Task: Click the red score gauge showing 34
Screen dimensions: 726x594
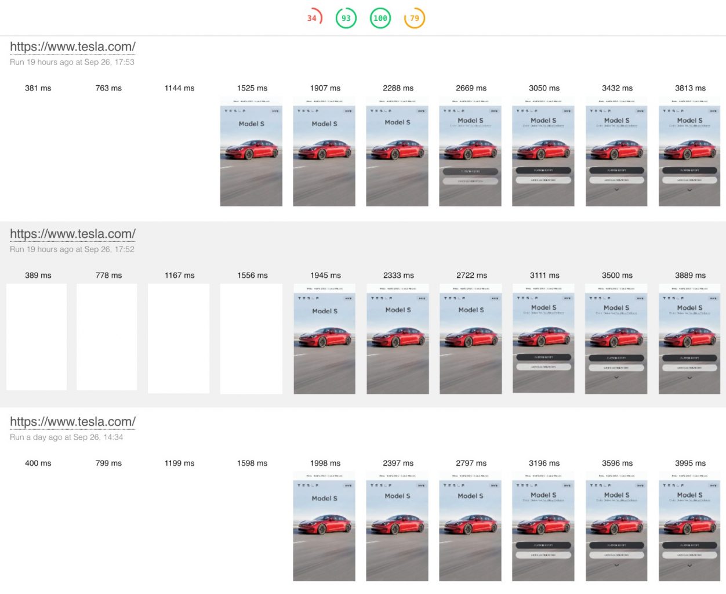Action: pos(312,18)
